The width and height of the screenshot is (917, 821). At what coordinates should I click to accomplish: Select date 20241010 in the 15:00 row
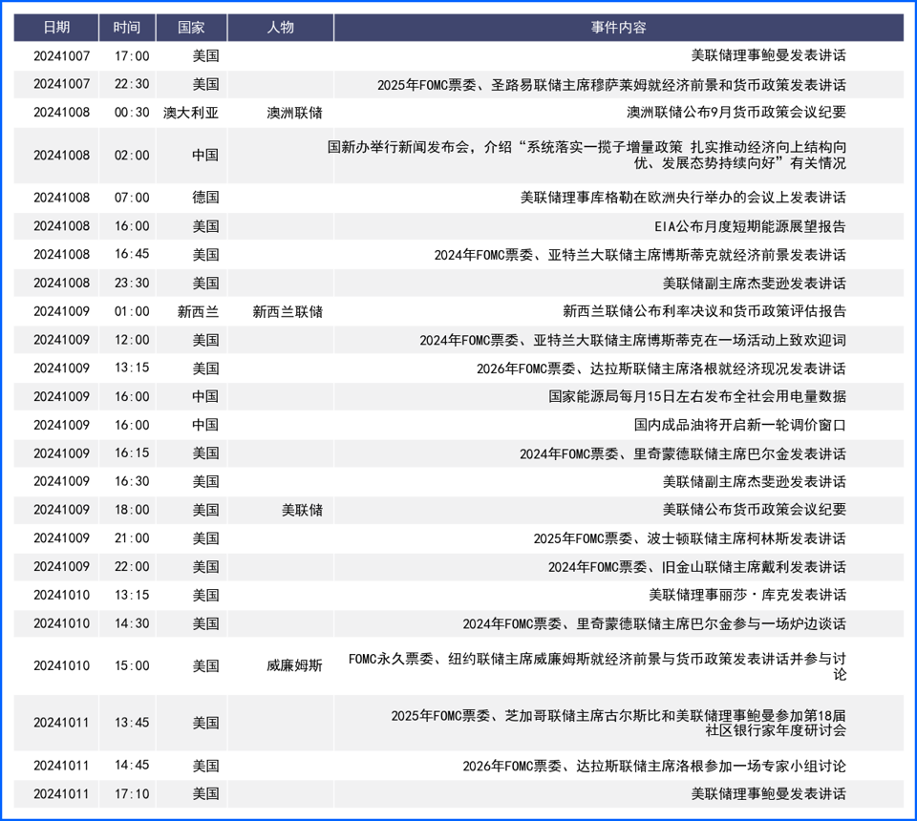click(61, 665)
